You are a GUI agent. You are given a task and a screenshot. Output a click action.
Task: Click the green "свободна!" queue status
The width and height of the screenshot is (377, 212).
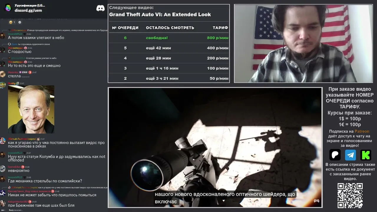[157, 38]
